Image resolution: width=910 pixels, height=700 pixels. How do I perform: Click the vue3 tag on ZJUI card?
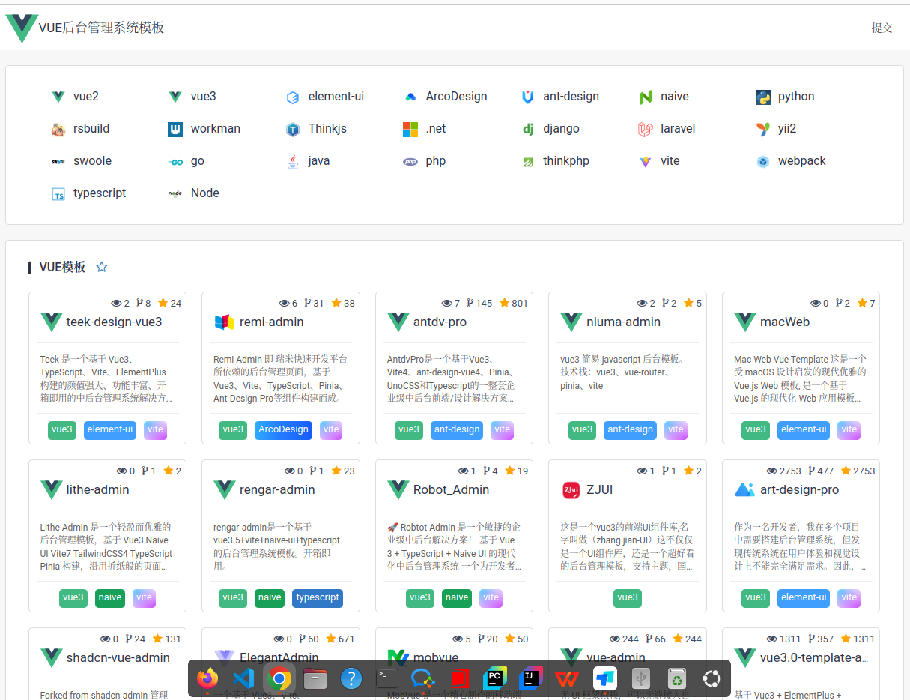click(628, 597)
